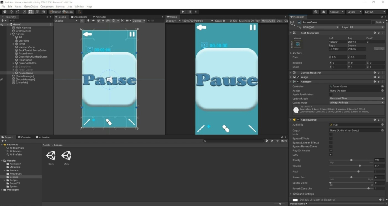Disable the Loop checkbox
This screenshot has width=388, height=206.
(x=331, y=154)
